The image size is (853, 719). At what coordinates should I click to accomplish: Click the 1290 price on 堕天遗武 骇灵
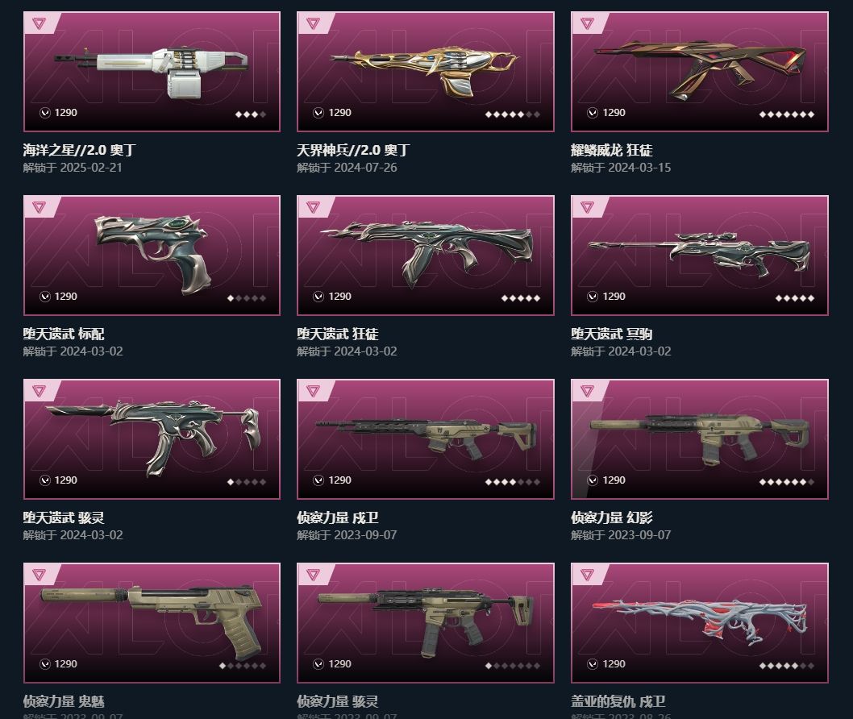click(66, 480)
